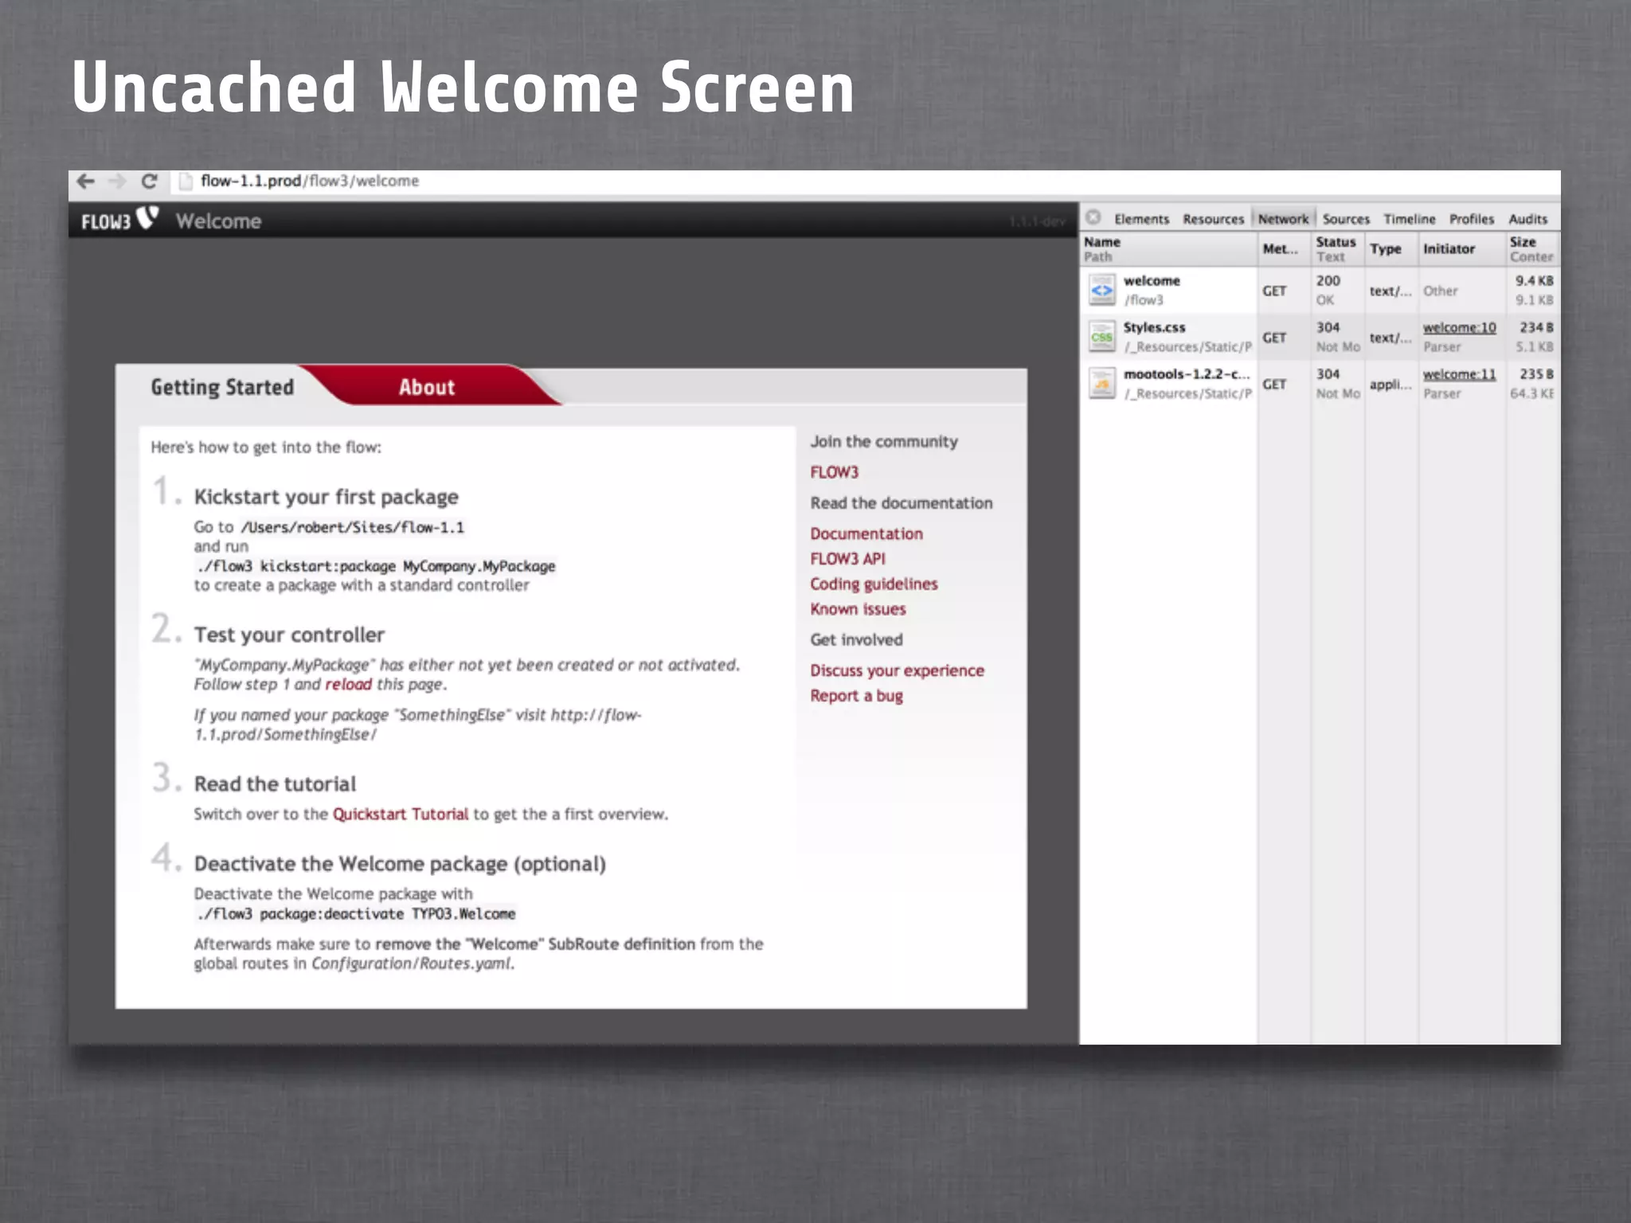Screen dimensions: 1631x1223
Task: Click the page icon in the address bar
Action: click(186, 182)
